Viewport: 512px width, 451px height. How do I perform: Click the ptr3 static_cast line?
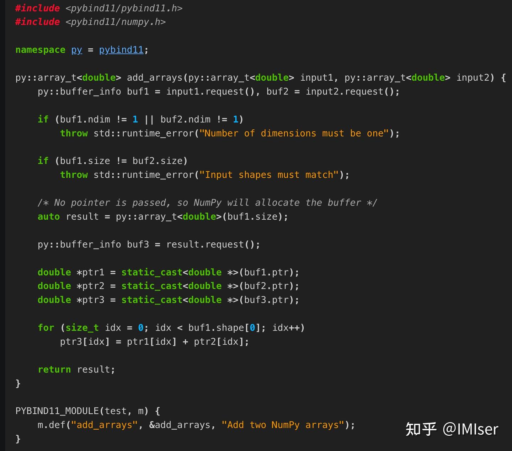[169, 300]
